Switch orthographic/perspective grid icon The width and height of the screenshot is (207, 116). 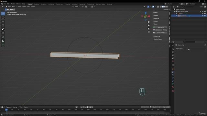pos(149,32)
